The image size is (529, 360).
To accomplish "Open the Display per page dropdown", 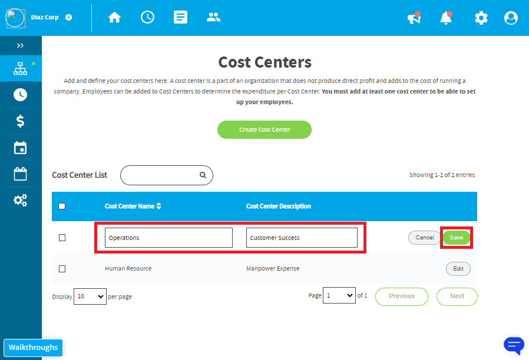I will (90, 296).
